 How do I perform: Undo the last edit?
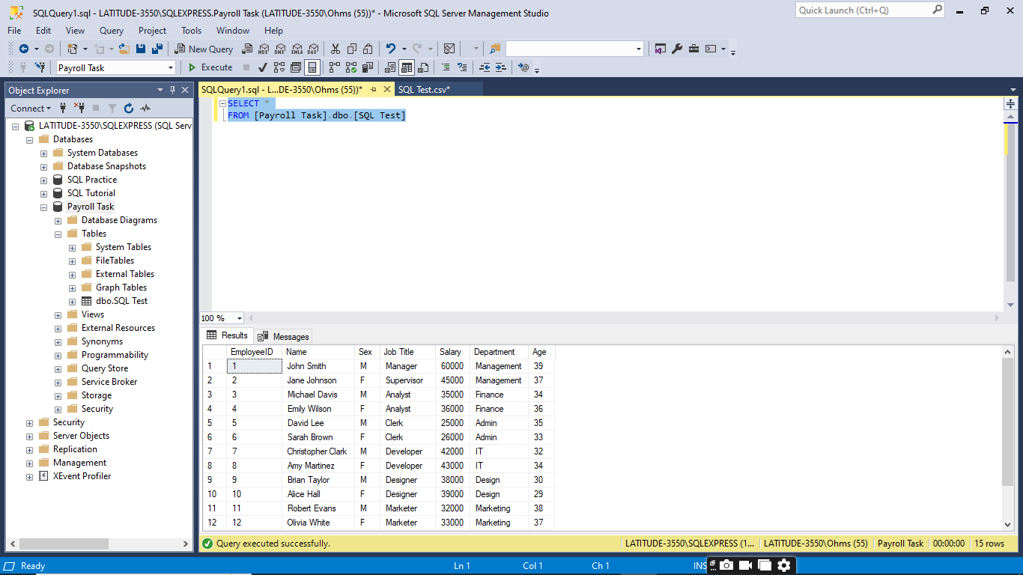[391, 49]
